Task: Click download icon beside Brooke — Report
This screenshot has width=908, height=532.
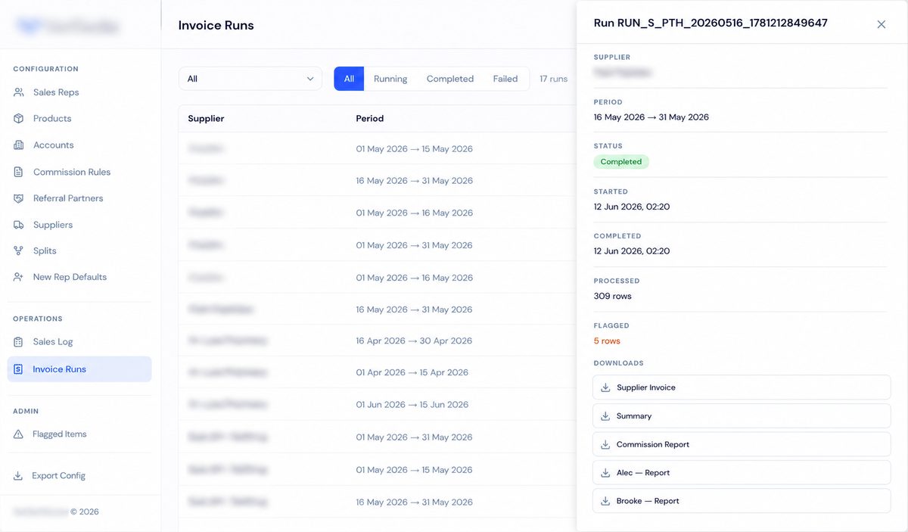Action: pos(605,501)
